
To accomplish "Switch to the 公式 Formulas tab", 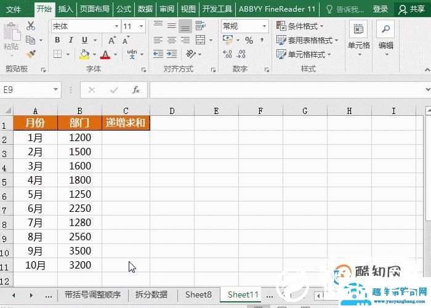I will [x=124, y=9].
